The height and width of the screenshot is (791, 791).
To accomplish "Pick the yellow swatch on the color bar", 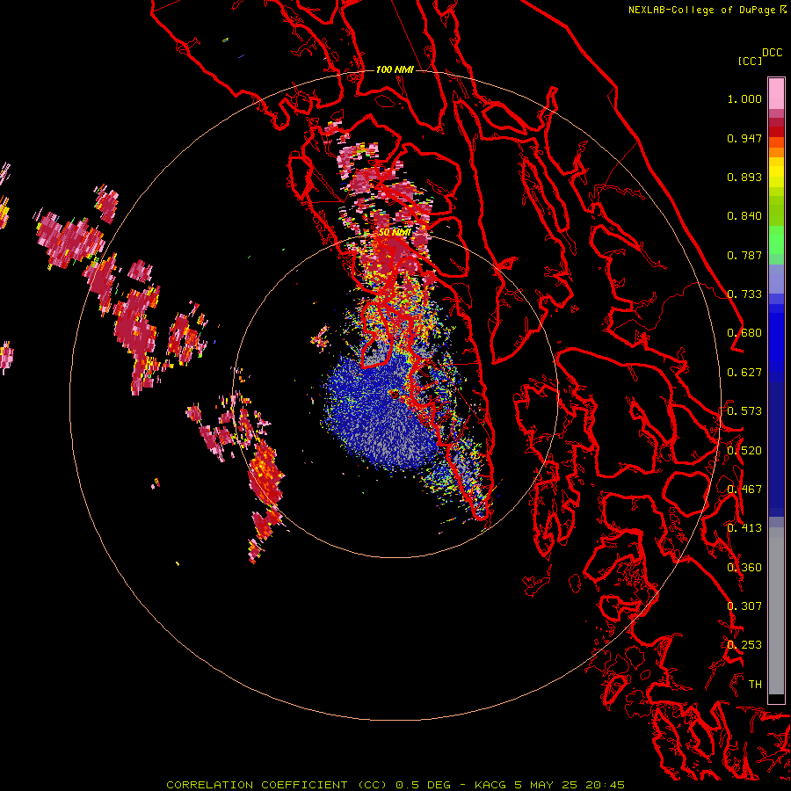I will click(776, 172).
